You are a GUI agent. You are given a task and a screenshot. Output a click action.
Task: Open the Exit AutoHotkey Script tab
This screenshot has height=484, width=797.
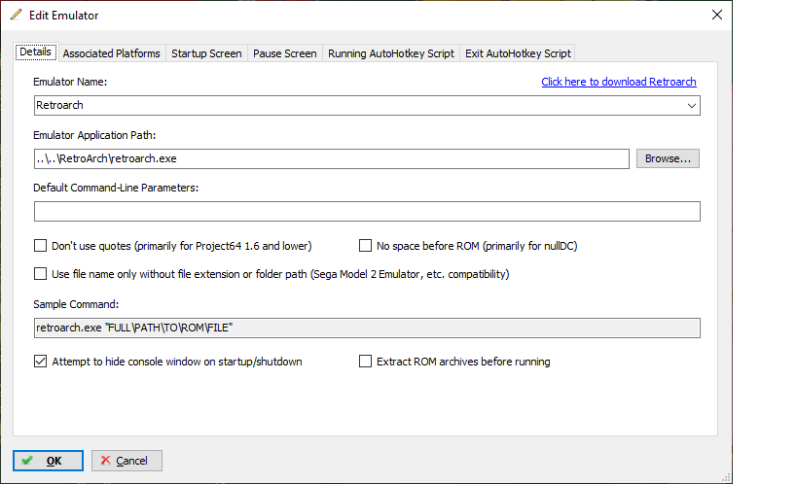click(x=518, y=53)
